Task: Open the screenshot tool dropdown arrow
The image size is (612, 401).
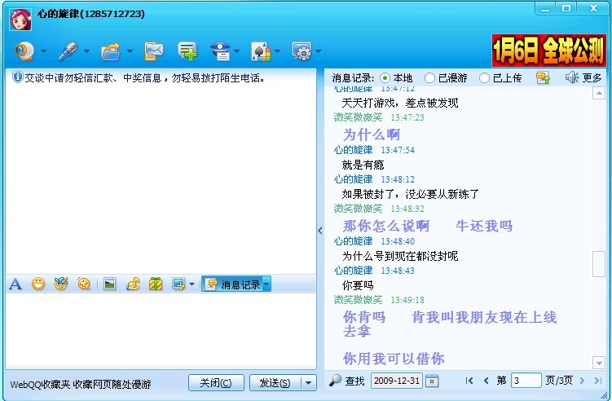Action: point(192,284)
